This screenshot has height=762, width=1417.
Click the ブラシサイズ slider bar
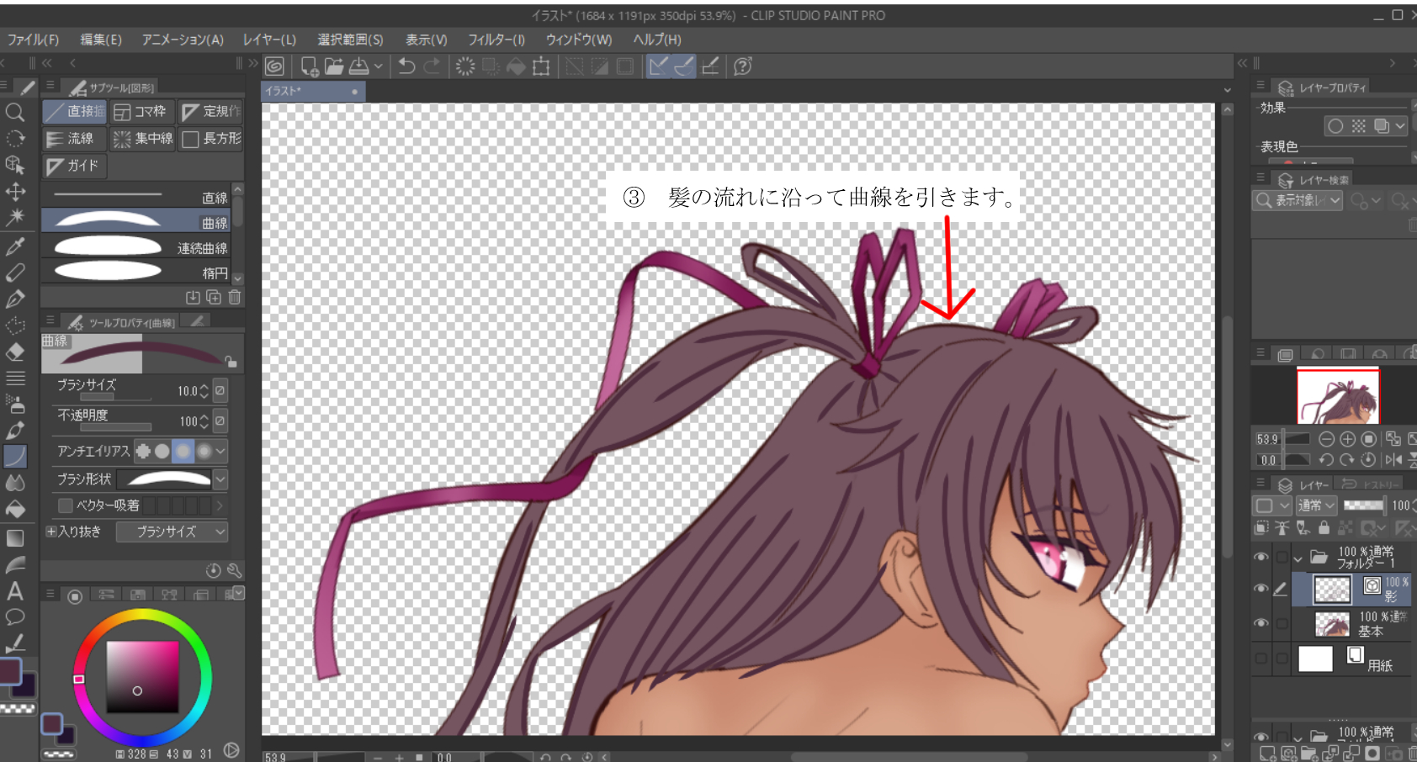(115, 397)
